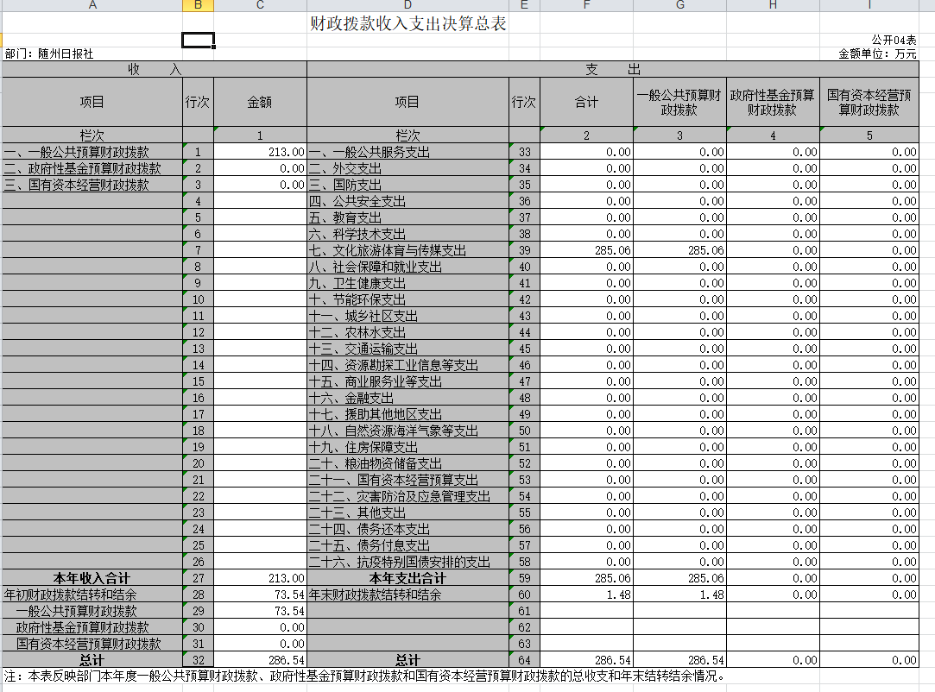Select the column I header
Viewport: 935px width, 692px height.
[x=869, y=6]
